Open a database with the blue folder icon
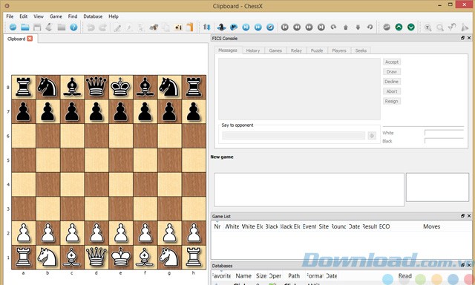The width and height of the screenshot is (475, 285). tap(24, 27)
